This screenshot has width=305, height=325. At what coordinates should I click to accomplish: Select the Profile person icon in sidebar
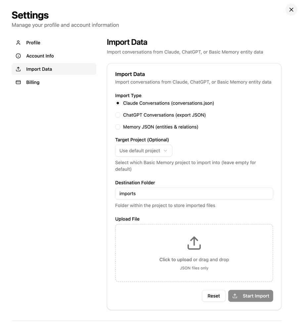coord(18,43)
